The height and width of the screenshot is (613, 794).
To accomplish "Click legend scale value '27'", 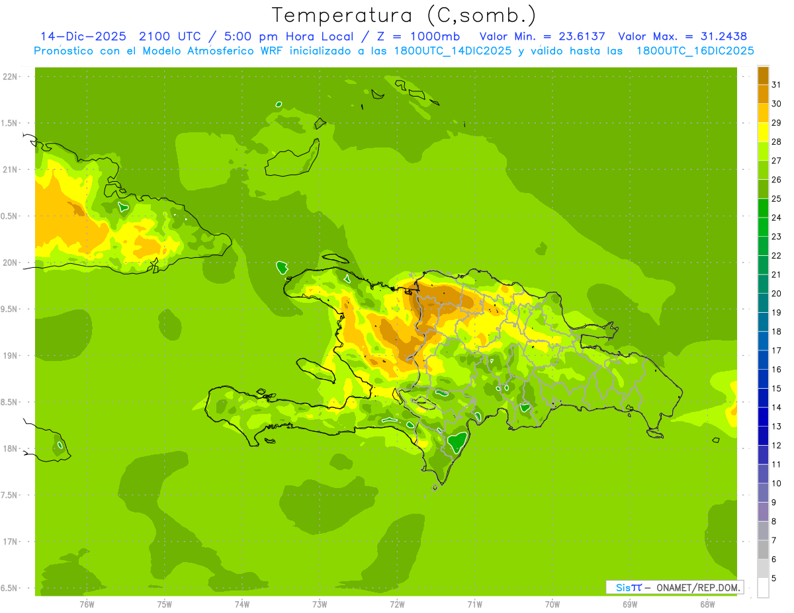I will (777, 161).
